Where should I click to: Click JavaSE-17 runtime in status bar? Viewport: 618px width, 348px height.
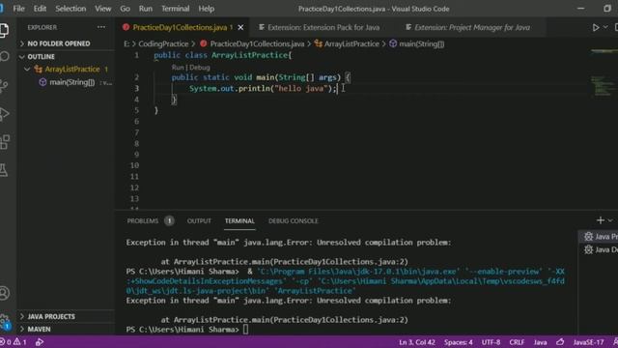pos(588,342)
